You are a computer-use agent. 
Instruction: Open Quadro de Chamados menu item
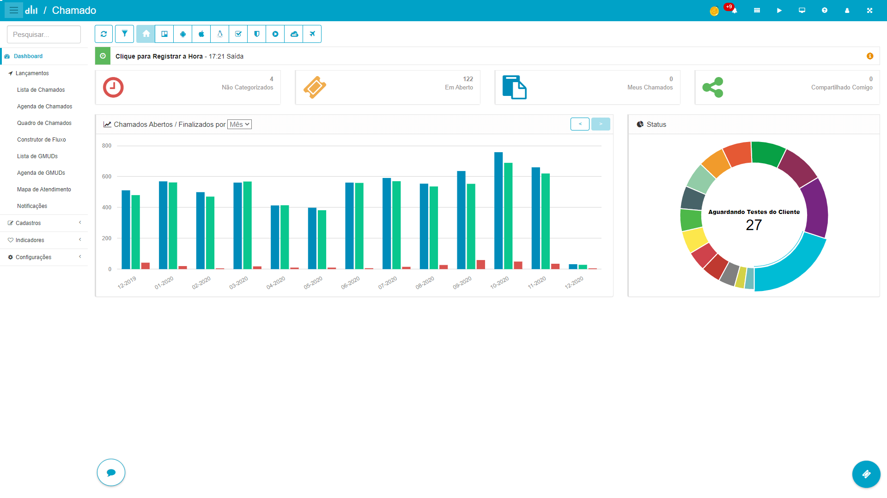point(44,123)
